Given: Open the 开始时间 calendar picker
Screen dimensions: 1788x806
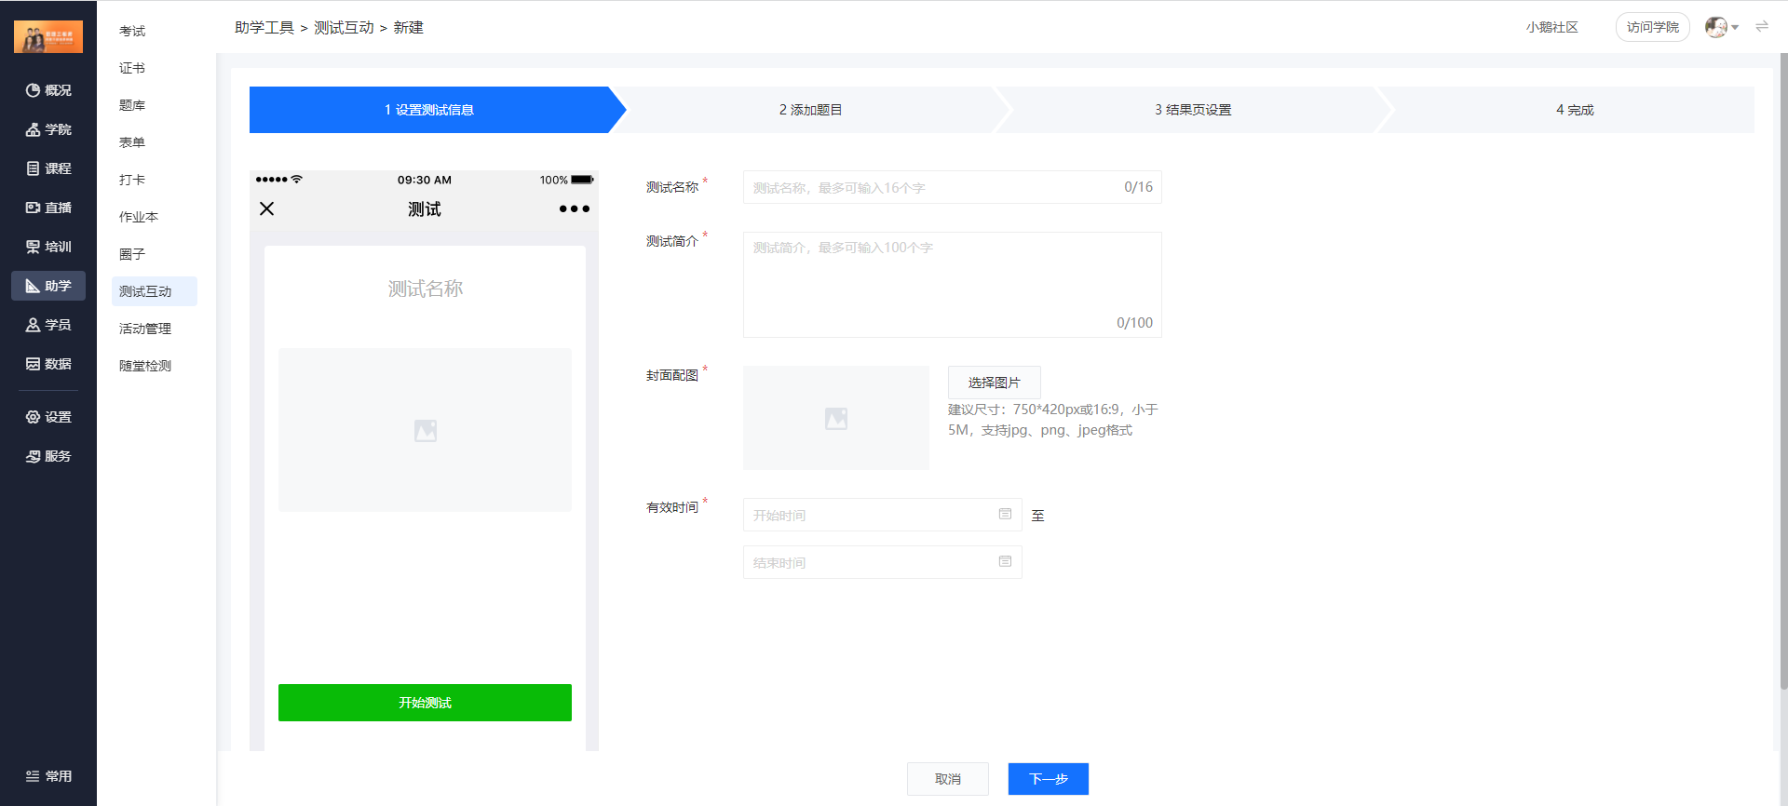Looking at the screenshot, I should point(1005,514).
